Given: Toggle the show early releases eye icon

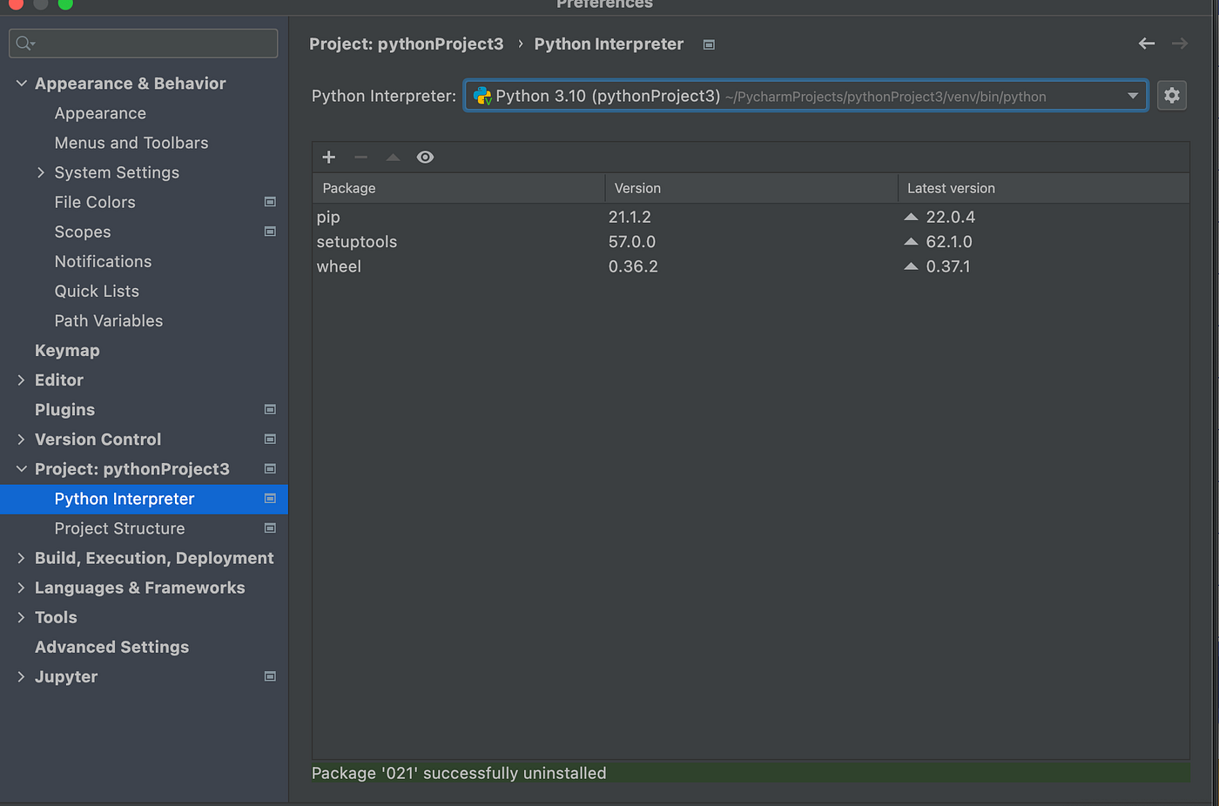Looking at the screenshot, I should click(425, 157).
